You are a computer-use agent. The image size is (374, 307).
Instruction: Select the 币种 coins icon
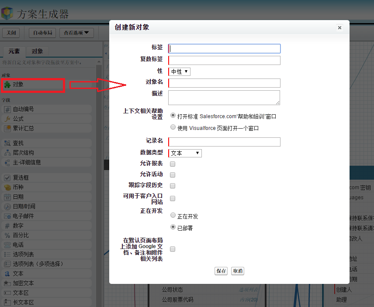pos(7,187)
